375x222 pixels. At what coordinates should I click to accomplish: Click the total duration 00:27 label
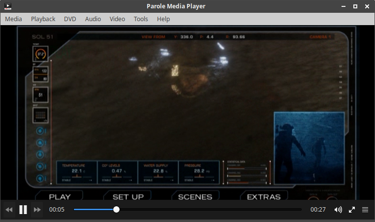click(x=318, y=210)
